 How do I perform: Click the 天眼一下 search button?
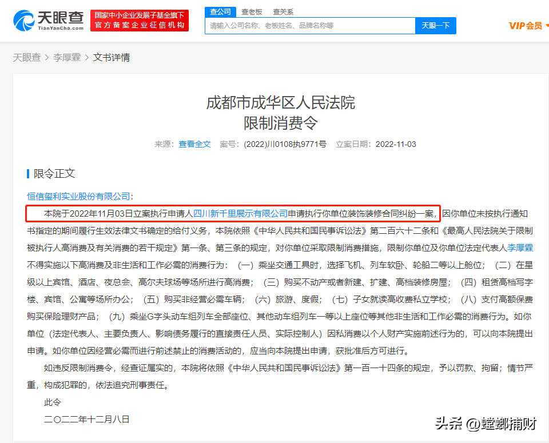(435, 26)
